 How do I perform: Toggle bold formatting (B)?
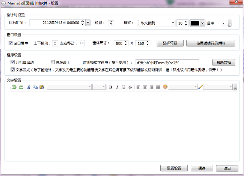[111, 87]
